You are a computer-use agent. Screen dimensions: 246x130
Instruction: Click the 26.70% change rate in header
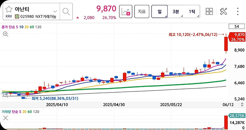[109, 18]
